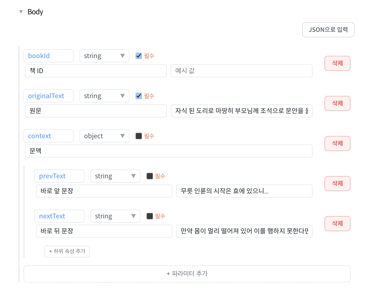This screenshot has width=370, height=294.
Task: Click the + 파라미터 추가 button
Action: click(x=187, y=274)
